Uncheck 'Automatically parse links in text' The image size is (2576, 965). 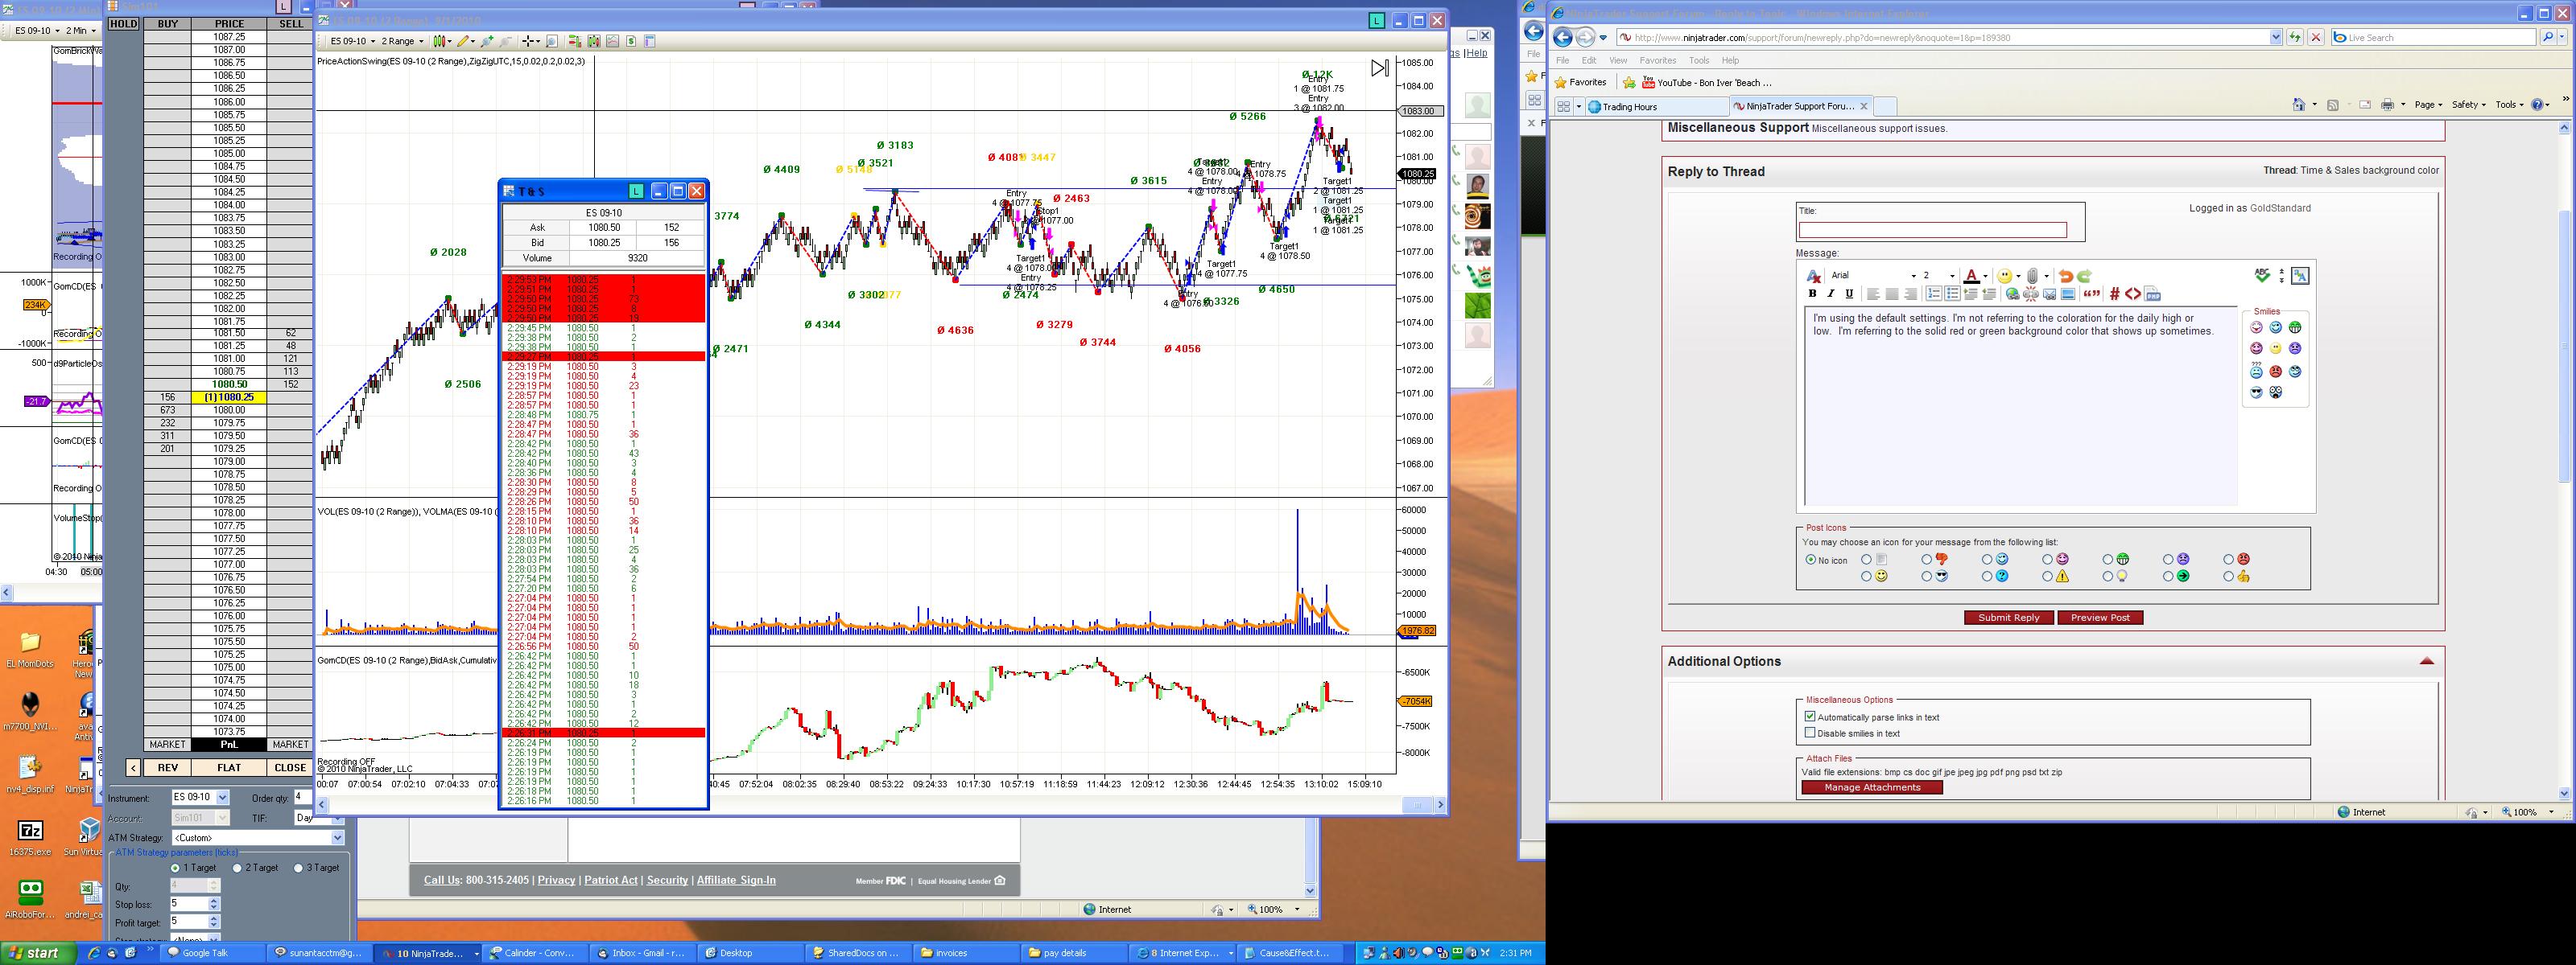coord(1810,717)
